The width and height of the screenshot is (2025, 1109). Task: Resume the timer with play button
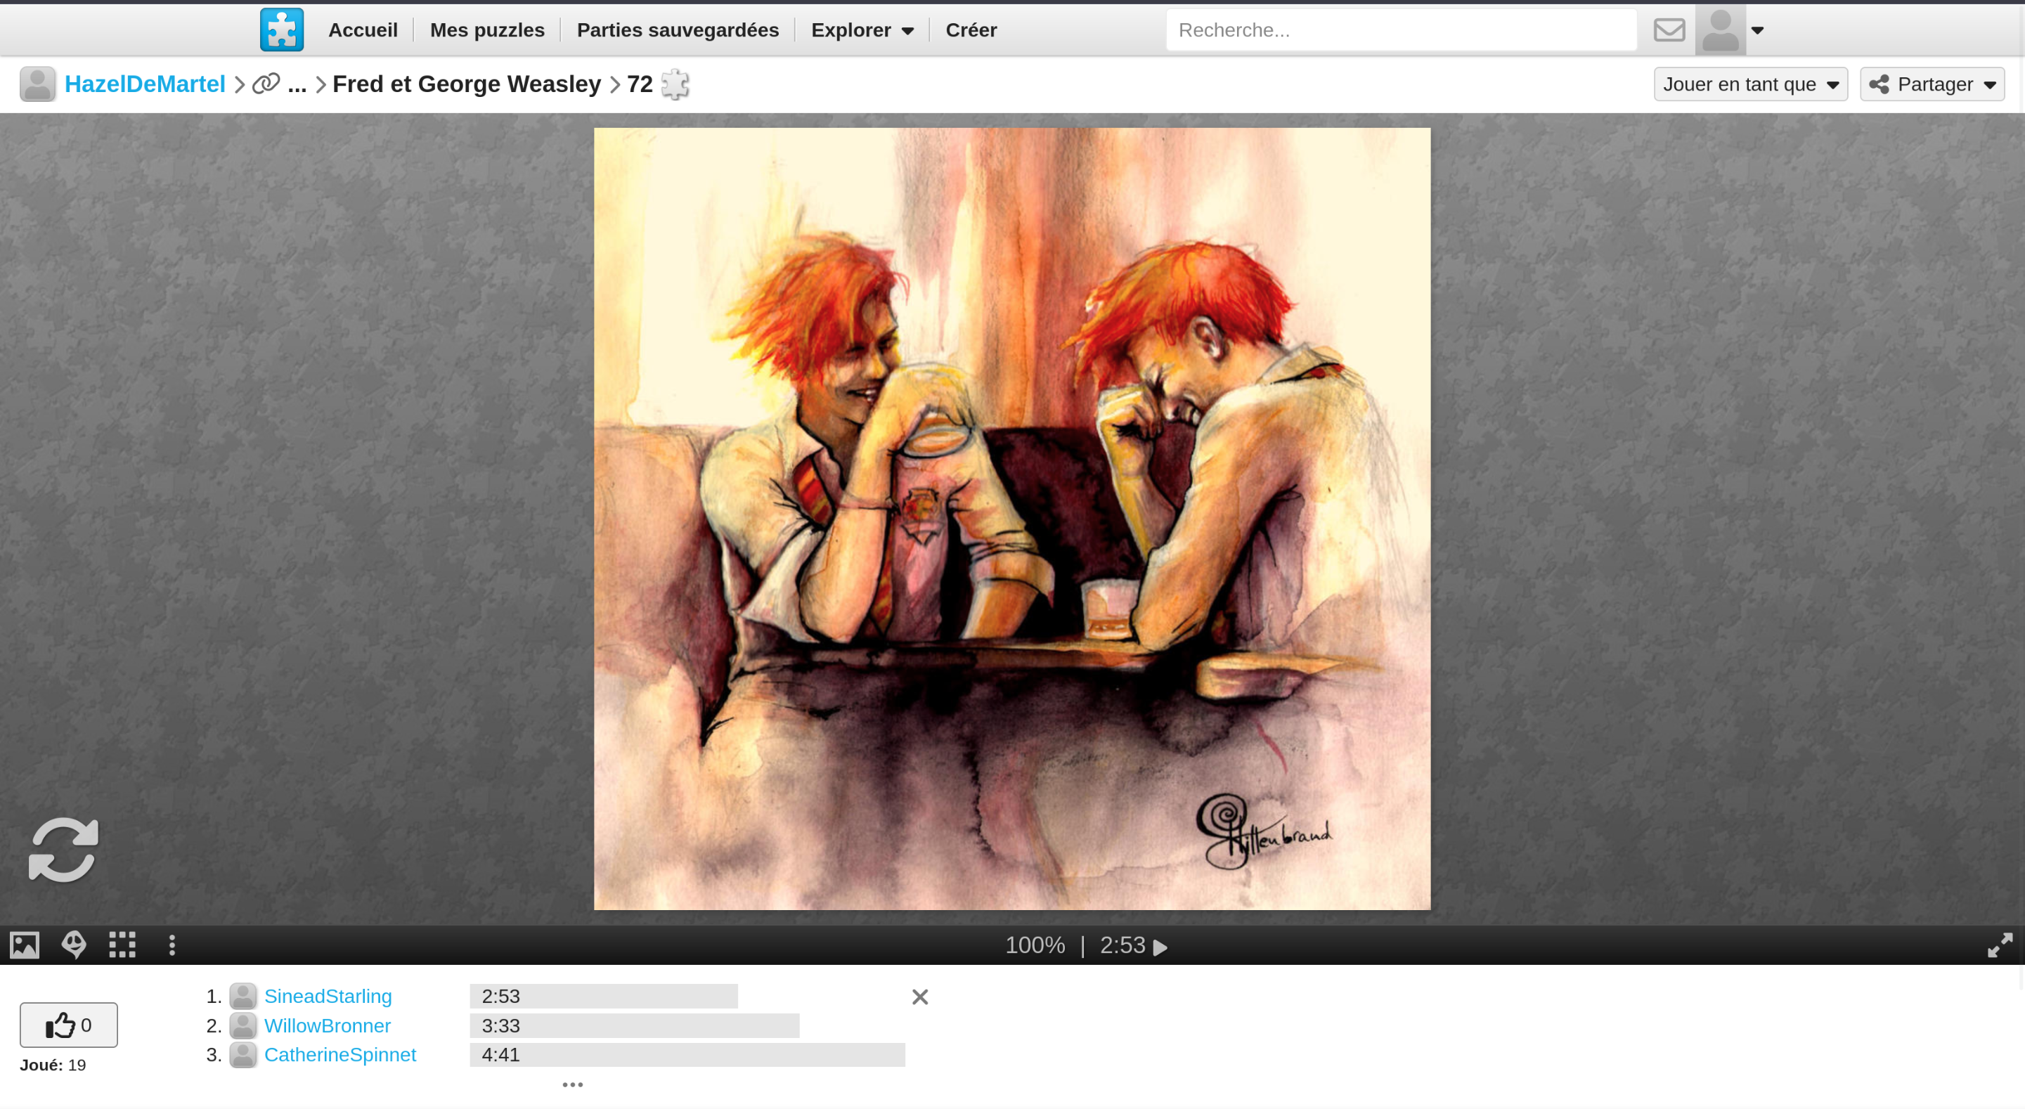1160,947
